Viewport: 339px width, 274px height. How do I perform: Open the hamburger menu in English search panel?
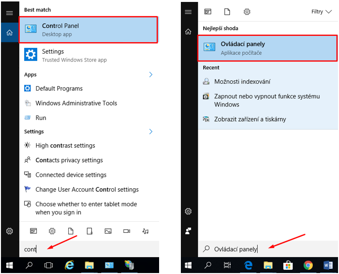pos(10,13)
